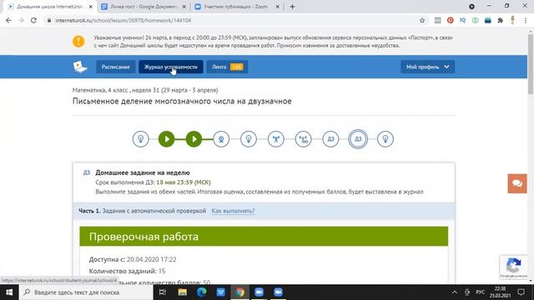Go back in browser history
The height and width of the screenshot is (300, 534).
coord(8,20)
